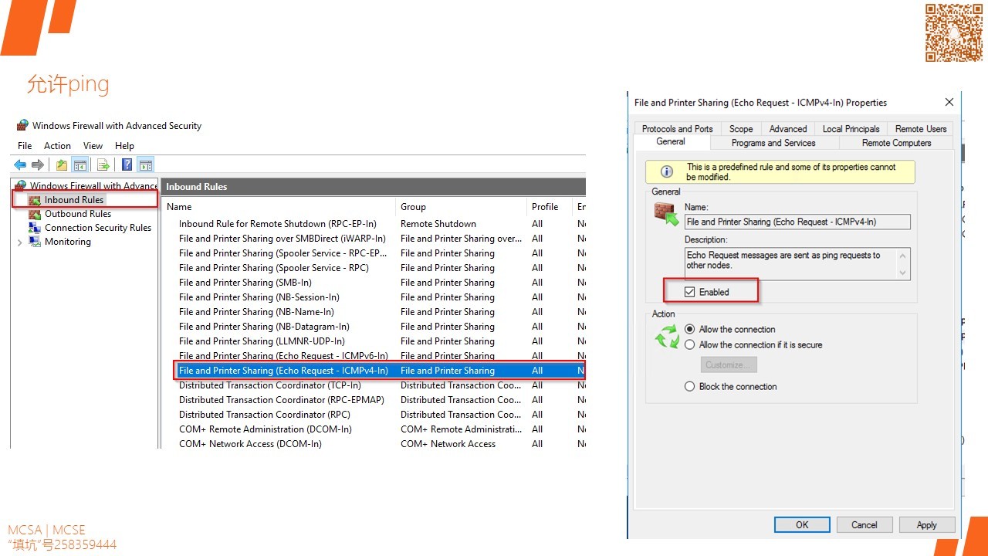Switch to Remote Computers tab

point(896,143)
